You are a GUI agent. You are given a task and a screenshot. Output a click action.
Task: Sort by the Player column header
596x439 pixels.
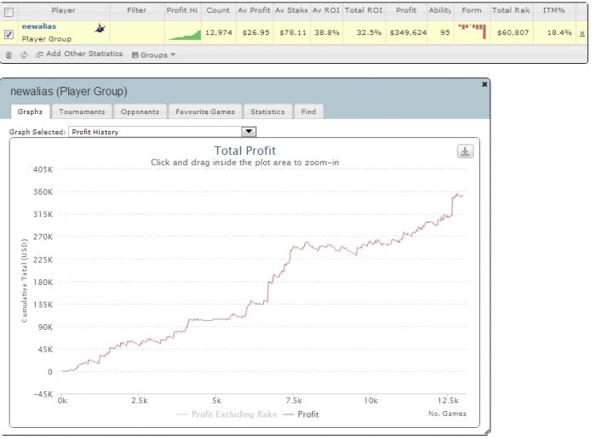pyautogui.click(x=63, y=10)
